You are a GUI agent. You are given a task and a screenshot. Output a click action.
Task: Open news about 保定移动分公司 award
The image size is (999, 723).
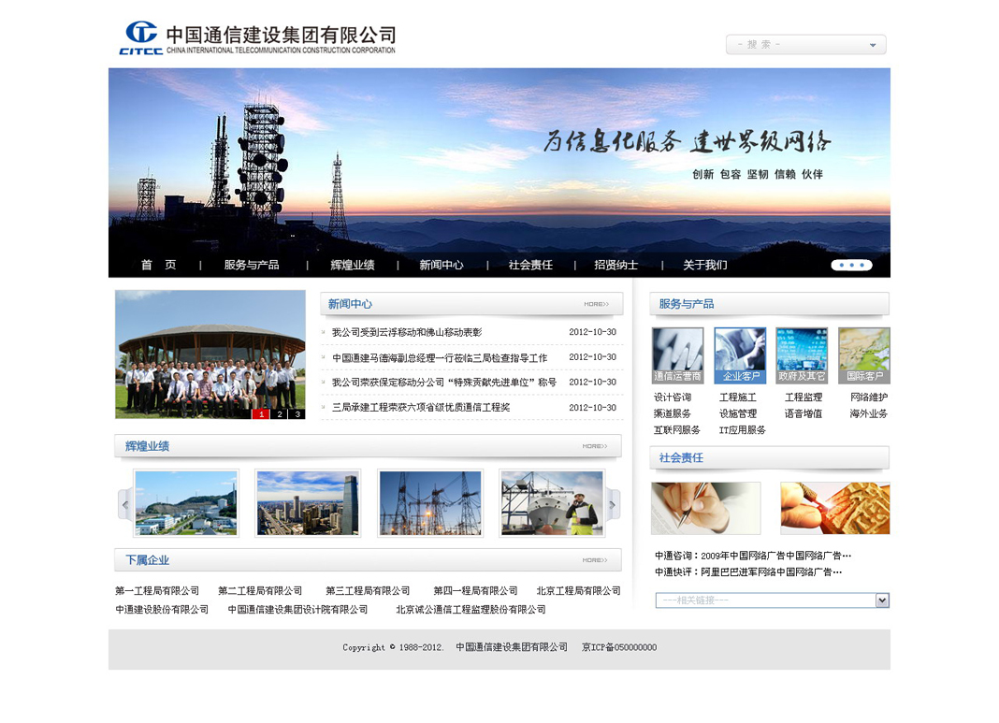tap(444, 383)
